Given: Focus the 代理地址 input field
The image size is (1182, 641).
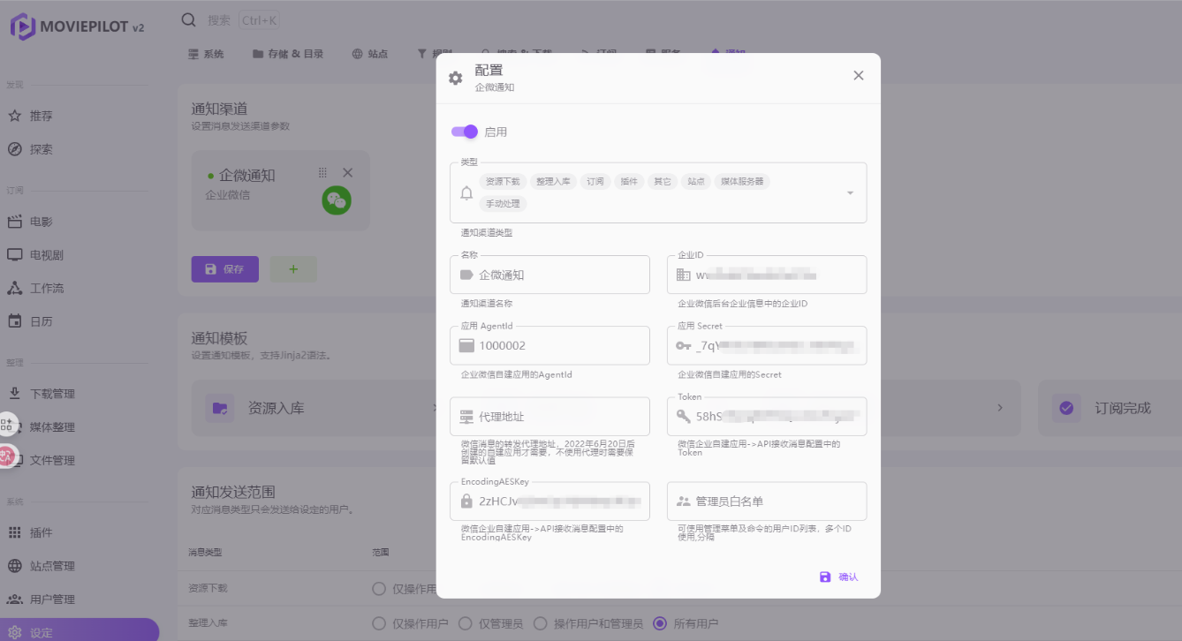Looking at the screenshot, I should [549, 416].
